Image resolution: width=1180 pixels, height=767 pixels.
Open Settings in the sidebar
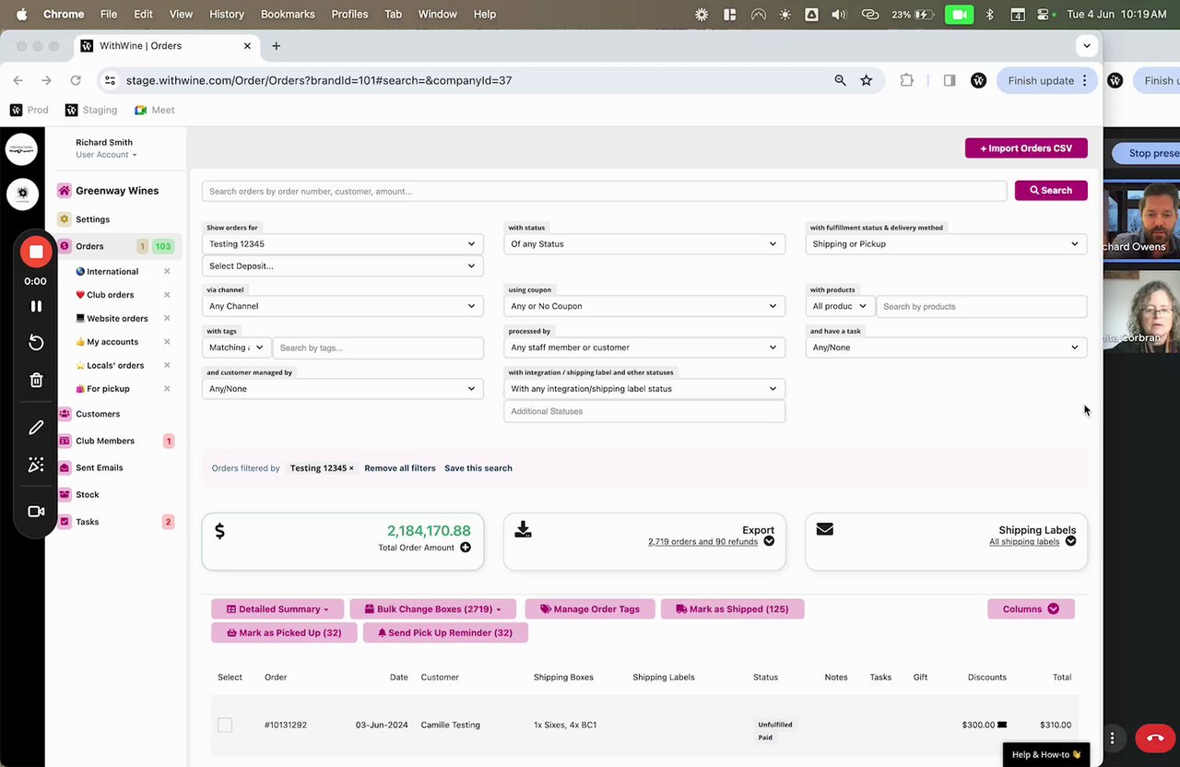coord(92,219)
